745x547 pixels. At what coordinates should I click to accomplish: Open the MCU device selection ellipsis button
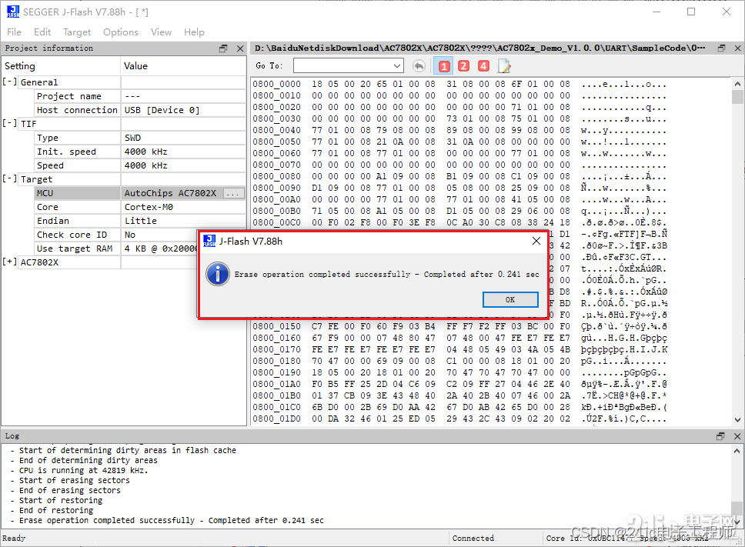click(232, 193)
